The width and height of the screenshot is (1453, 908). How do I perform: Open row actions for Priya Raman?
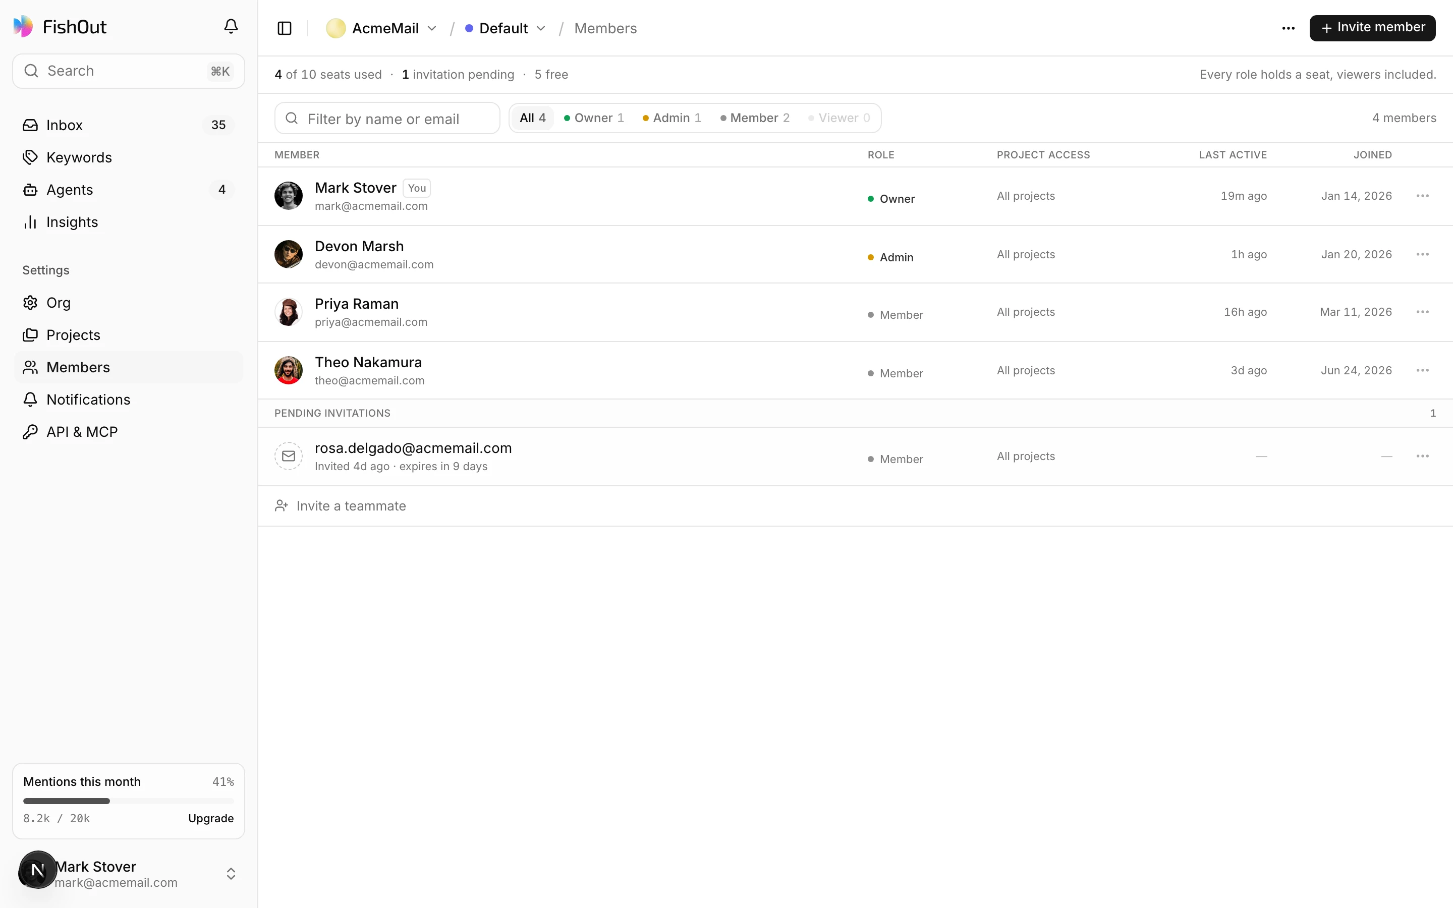point(1422,312)
